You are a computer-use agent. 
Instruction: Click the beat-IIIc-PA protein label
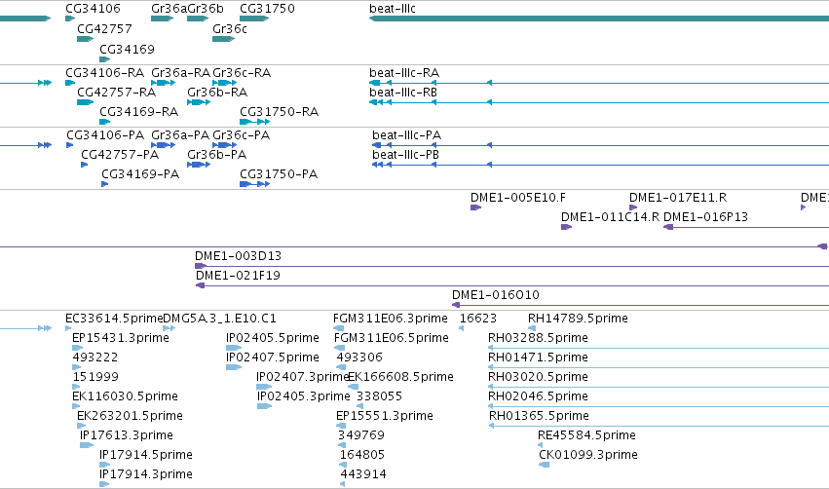tap(406, 135)
